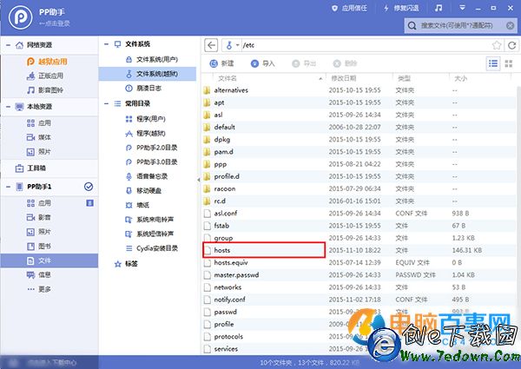Open 语音备忘录 directory

coord(147,176)
